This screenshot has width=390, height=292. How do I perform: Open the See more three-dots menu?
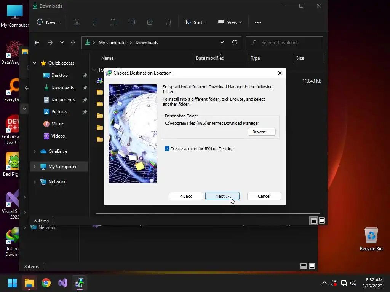tap(258, 22)
